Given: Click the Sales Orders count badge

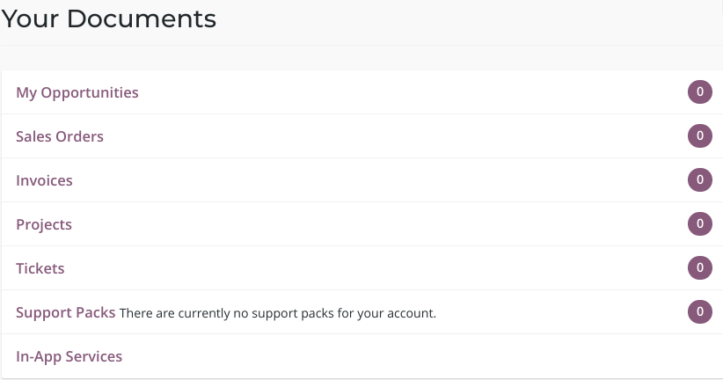Looking at the screenshot, I should pyautogui.click(x=699, y=136).
